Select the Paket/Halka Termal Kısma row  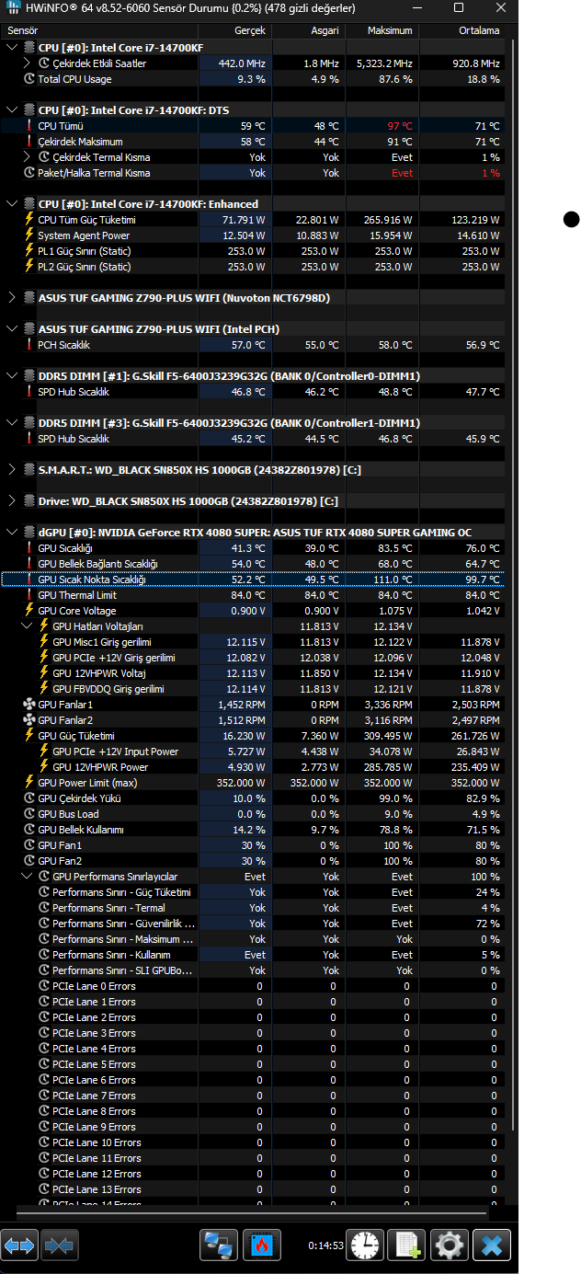click(x=253, y=173)
